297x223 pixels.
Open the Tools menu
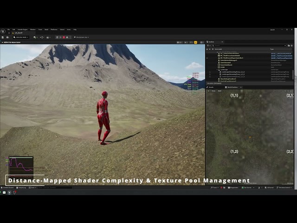[40, 30]
